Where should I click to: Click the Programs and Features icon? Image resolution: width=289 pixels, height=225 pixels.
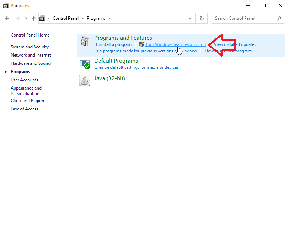[x=85, y=41]
